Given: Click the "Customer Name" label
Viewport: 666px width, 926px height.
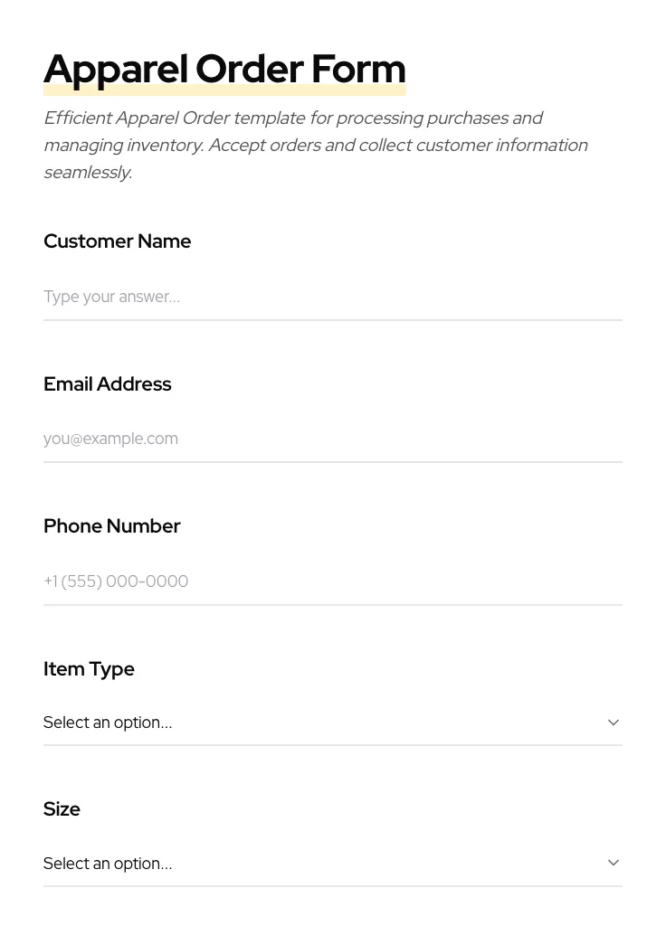Looking at the screenshot, I should (x=117, y=241).
